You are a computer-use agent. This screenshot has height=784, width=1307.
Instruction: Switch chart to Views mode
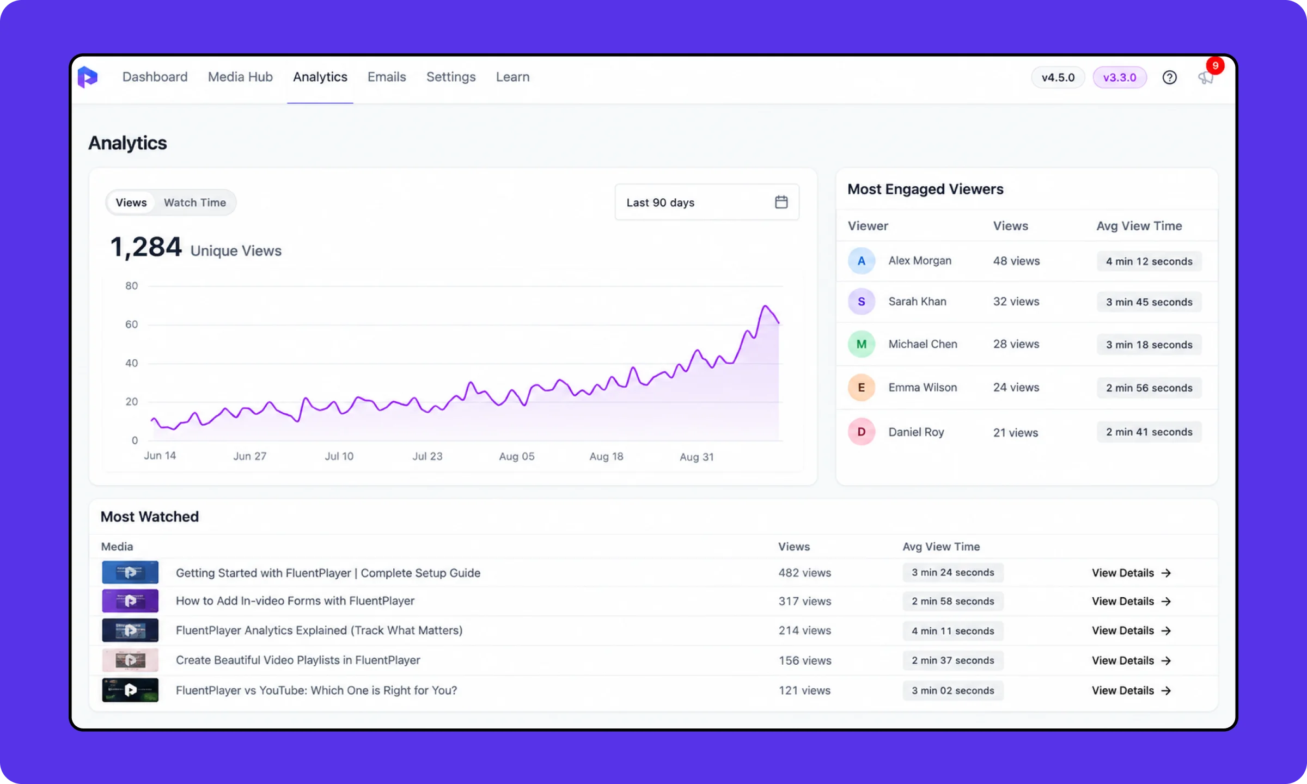coord(131,203)
